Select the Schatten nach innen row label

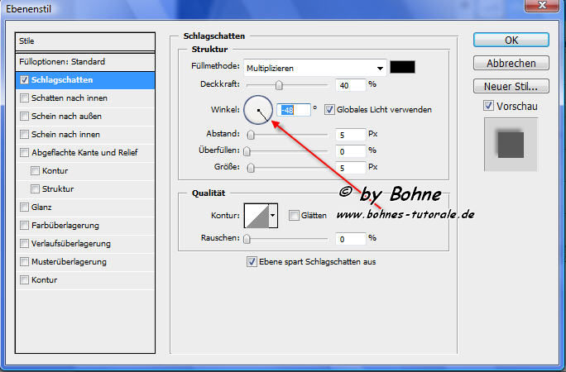point(70,98)
